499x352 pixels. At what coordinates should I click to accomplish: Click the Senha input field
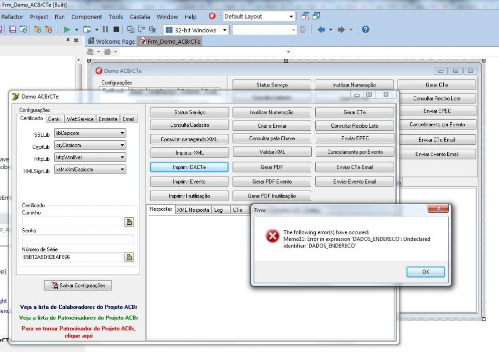pos(78,239)
